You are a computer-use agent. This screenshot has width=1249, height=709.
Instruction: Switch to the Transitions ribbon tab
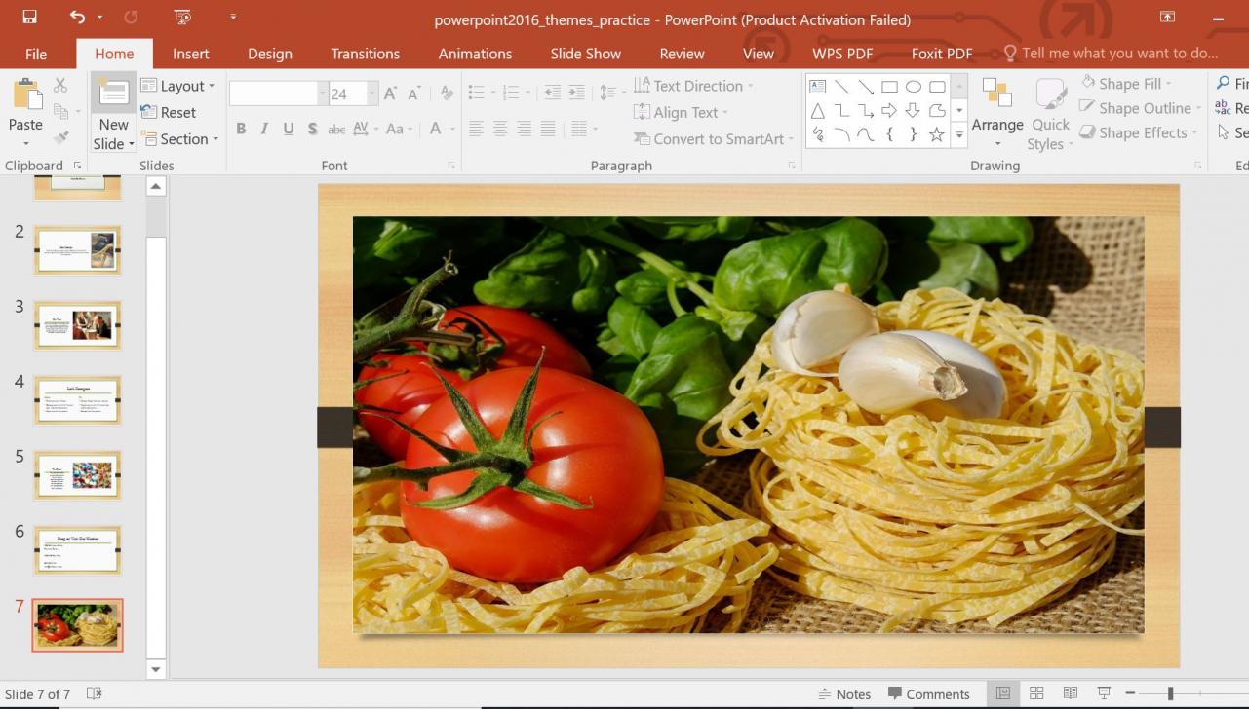[365, 54]
